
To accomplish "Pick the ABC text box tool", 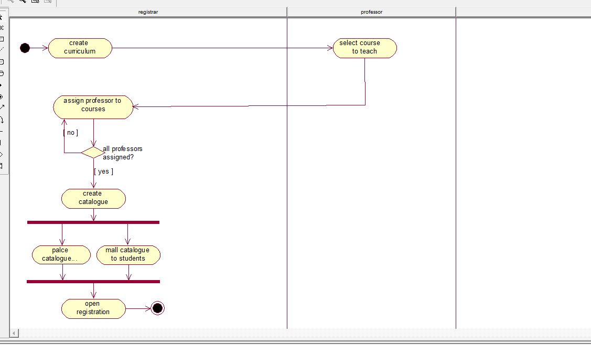I will (2, 27).
